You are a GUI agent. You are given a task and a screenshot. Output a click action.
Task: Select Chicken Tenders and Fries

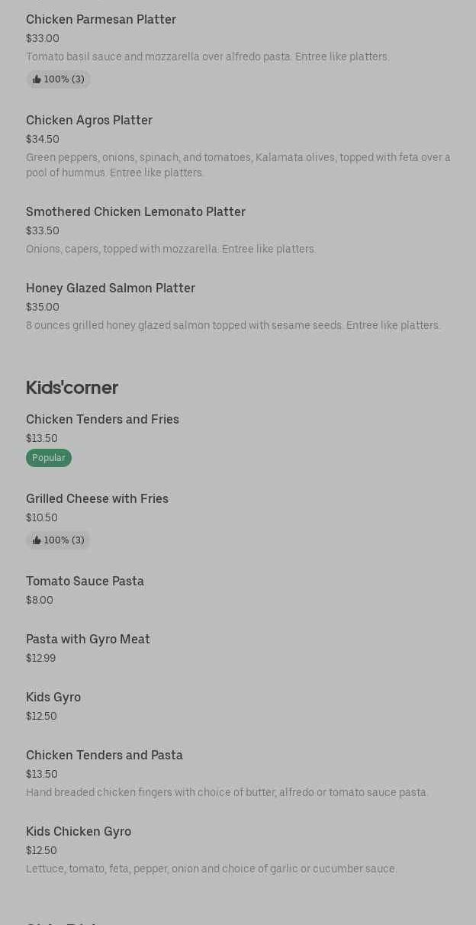point(102,420)
